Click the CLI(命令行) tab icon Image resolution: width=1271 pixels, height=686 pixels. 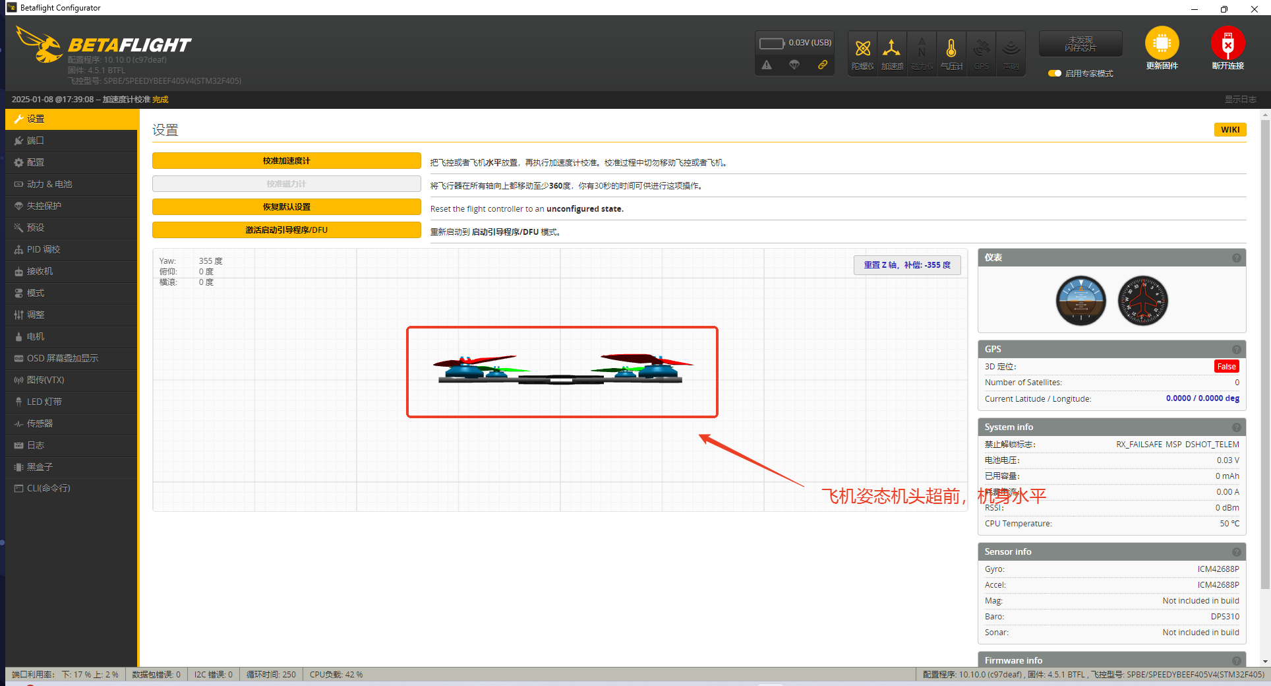click(x=18, y=488)
